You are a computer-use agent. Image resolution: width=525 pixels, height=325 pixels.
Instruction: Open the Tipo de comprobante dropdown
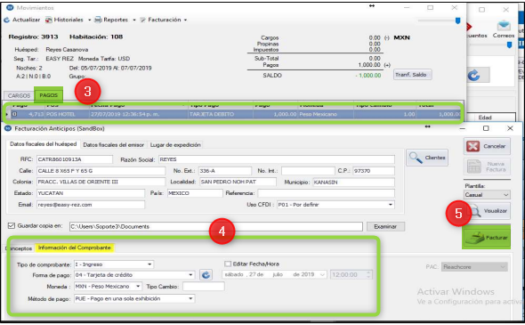pyautogui.click(x=114, y=264)
